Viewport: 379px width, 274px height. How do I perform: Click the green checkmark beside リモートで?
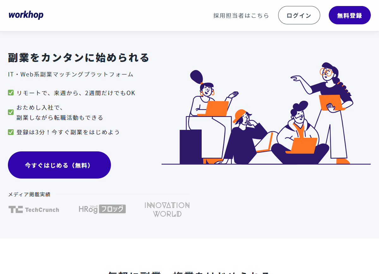pyautogui.click(x=11, y=93)
